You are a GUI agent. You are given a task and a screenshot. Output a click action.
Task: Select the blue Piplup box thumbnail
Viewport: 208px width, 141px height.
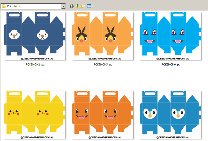(171, 115)
